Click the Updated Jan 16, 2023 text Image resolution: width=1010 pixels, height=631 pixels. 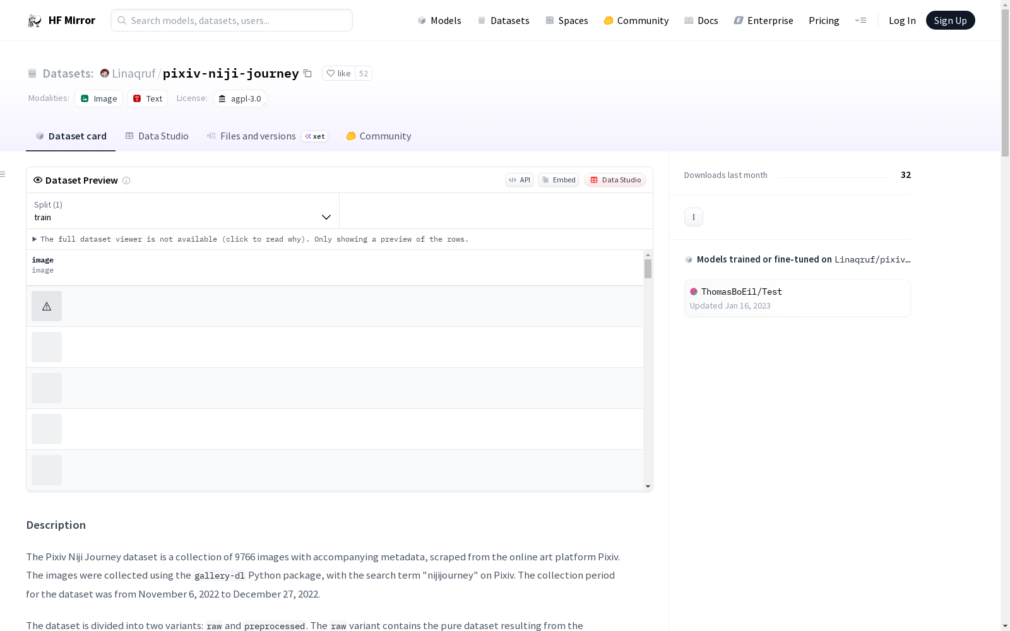point(730,305)
